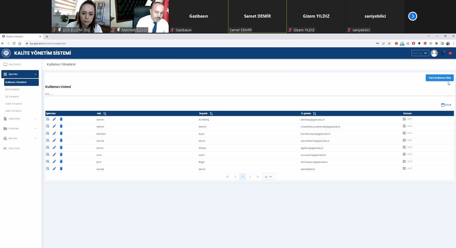Screen dimensions: 456x248
Task: Open Yetki Yönetimi sidebar item
Action: pos(13,111)
